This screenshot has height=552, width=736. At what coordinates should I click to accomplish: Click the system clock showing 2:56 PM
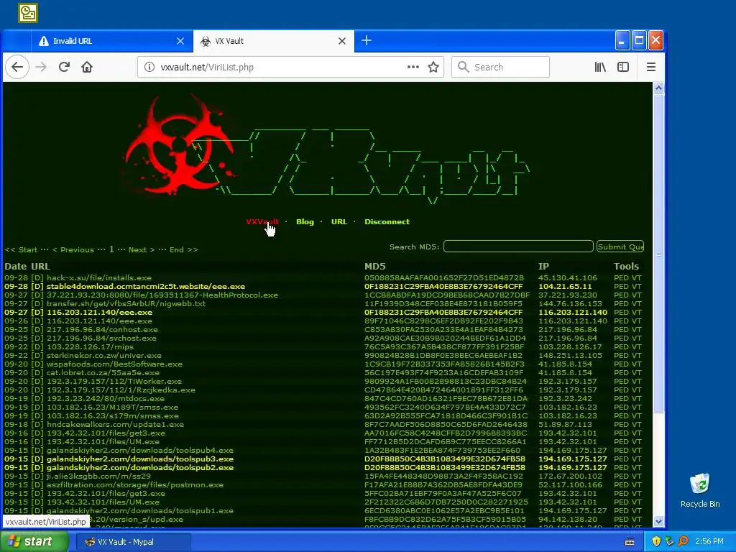709,541
